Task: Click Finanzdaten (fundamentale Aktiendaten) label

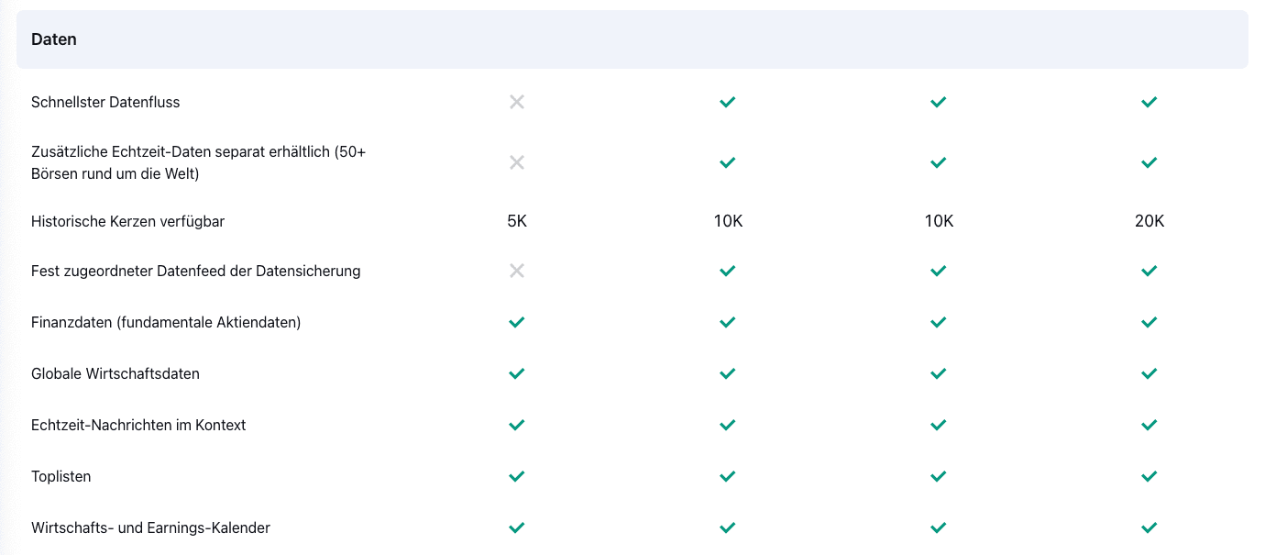Action: 166,322
